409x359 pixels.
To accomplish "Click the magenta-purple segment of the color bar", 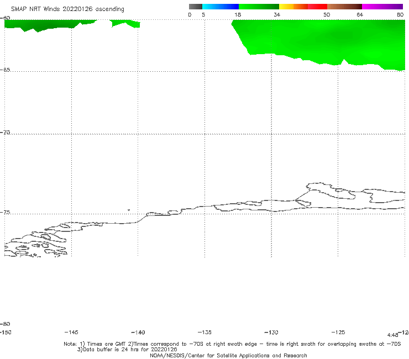I will pos(382,7).
